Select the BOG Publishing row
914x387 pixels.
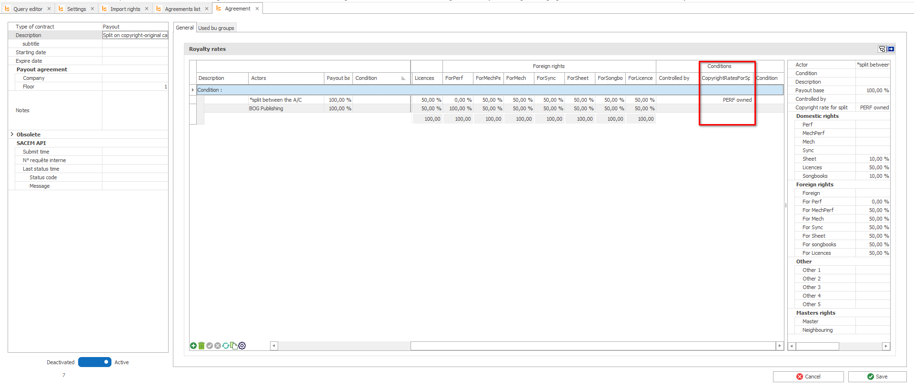(266, 109)
